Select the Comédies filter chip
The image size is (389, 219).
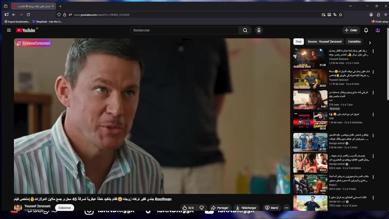[354, 42]
